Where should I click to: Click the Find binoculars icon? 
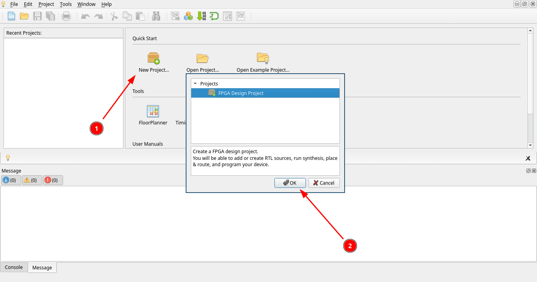pyautogui.click(x=156, y=16)
